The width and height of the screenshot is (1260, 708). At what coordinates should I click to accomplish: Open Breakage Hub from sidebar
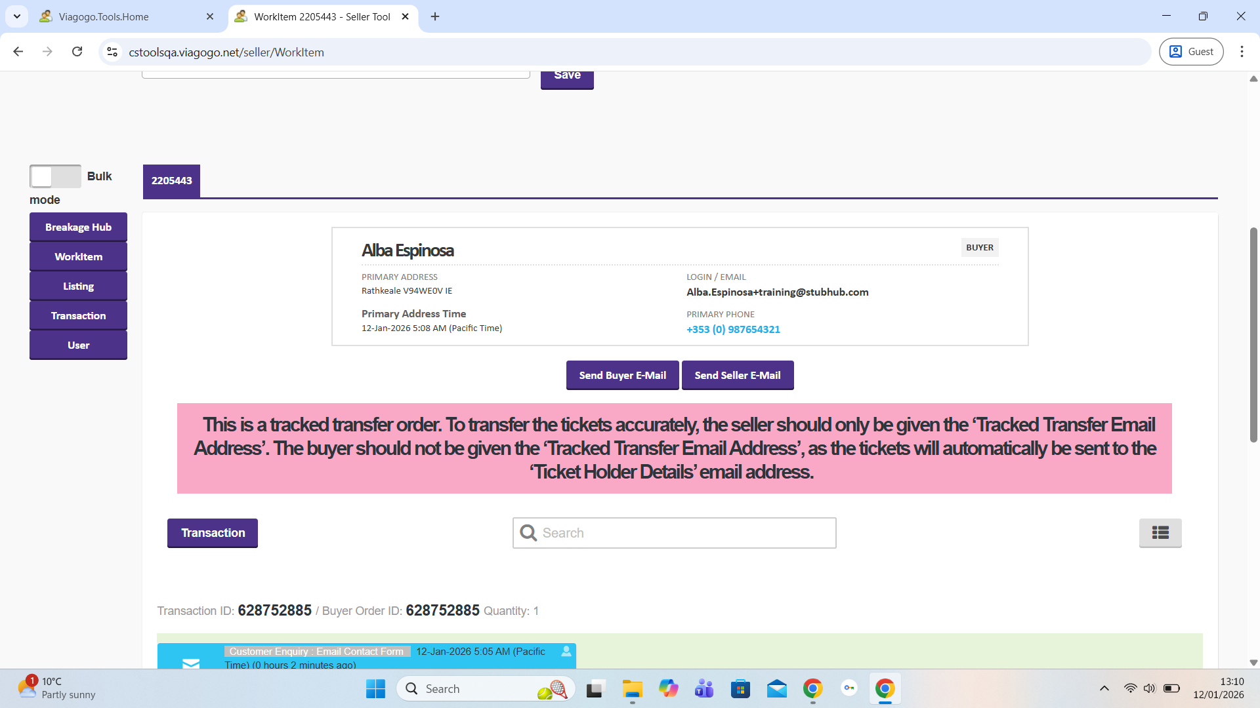(78, 227)
